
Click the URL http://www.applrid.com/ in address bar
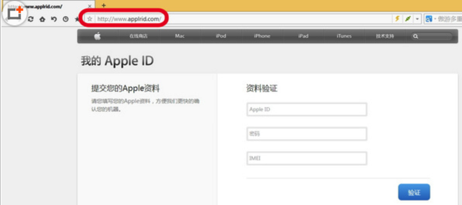(129, 19)
